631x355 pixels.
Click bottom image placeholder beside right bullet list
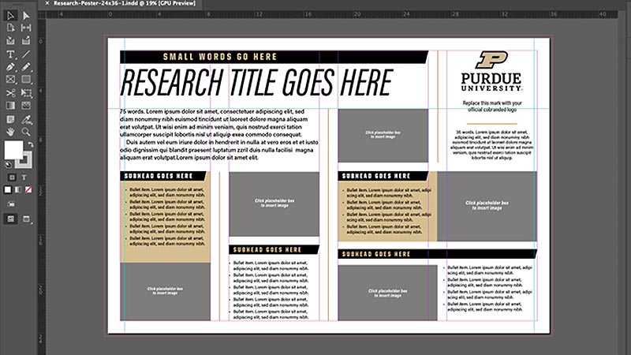(x=387, y=293)
